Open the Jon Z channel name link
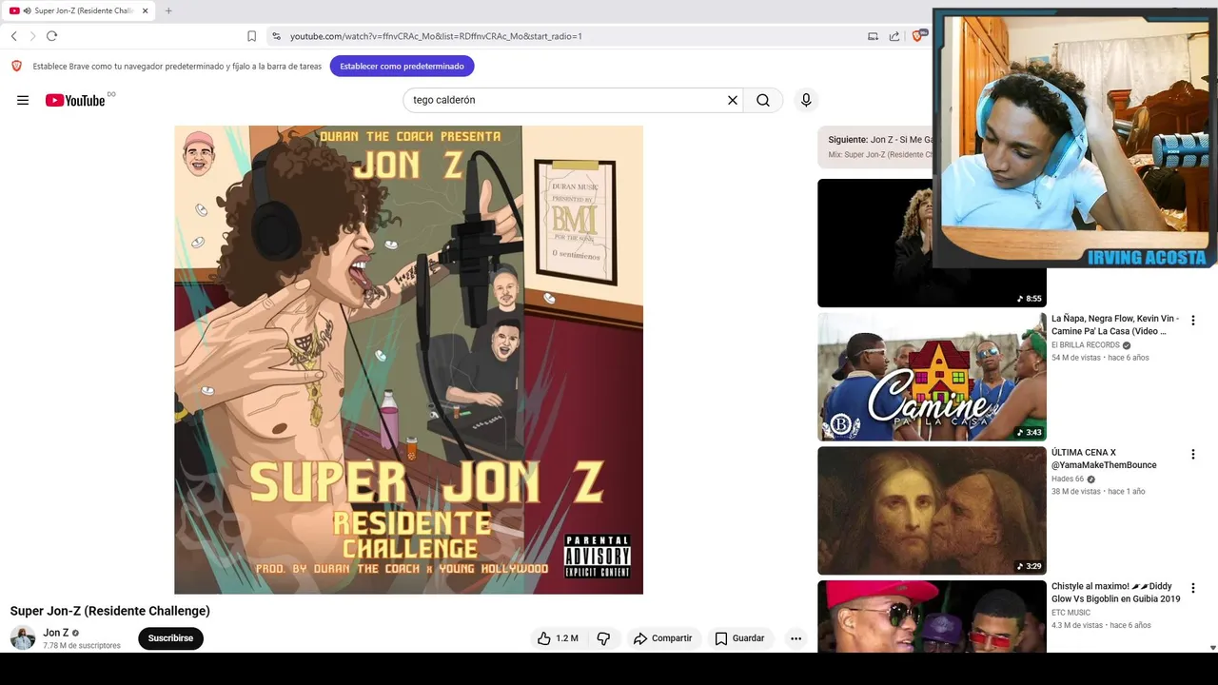The width and height of the screenshot is (1218, 685). coord(55,633)
